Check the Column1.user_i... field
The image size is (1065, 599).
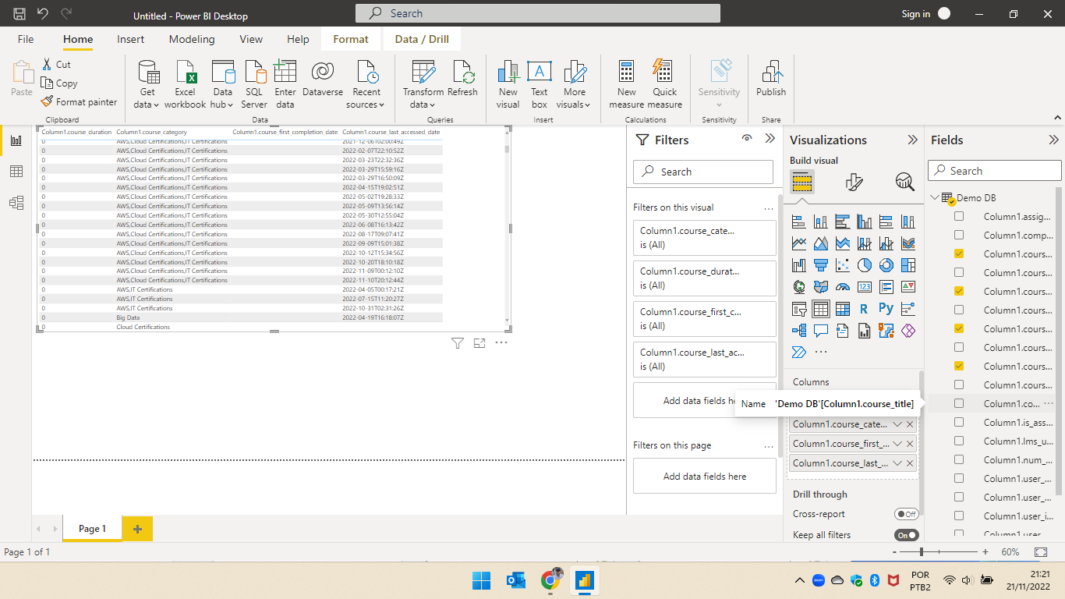959,516
